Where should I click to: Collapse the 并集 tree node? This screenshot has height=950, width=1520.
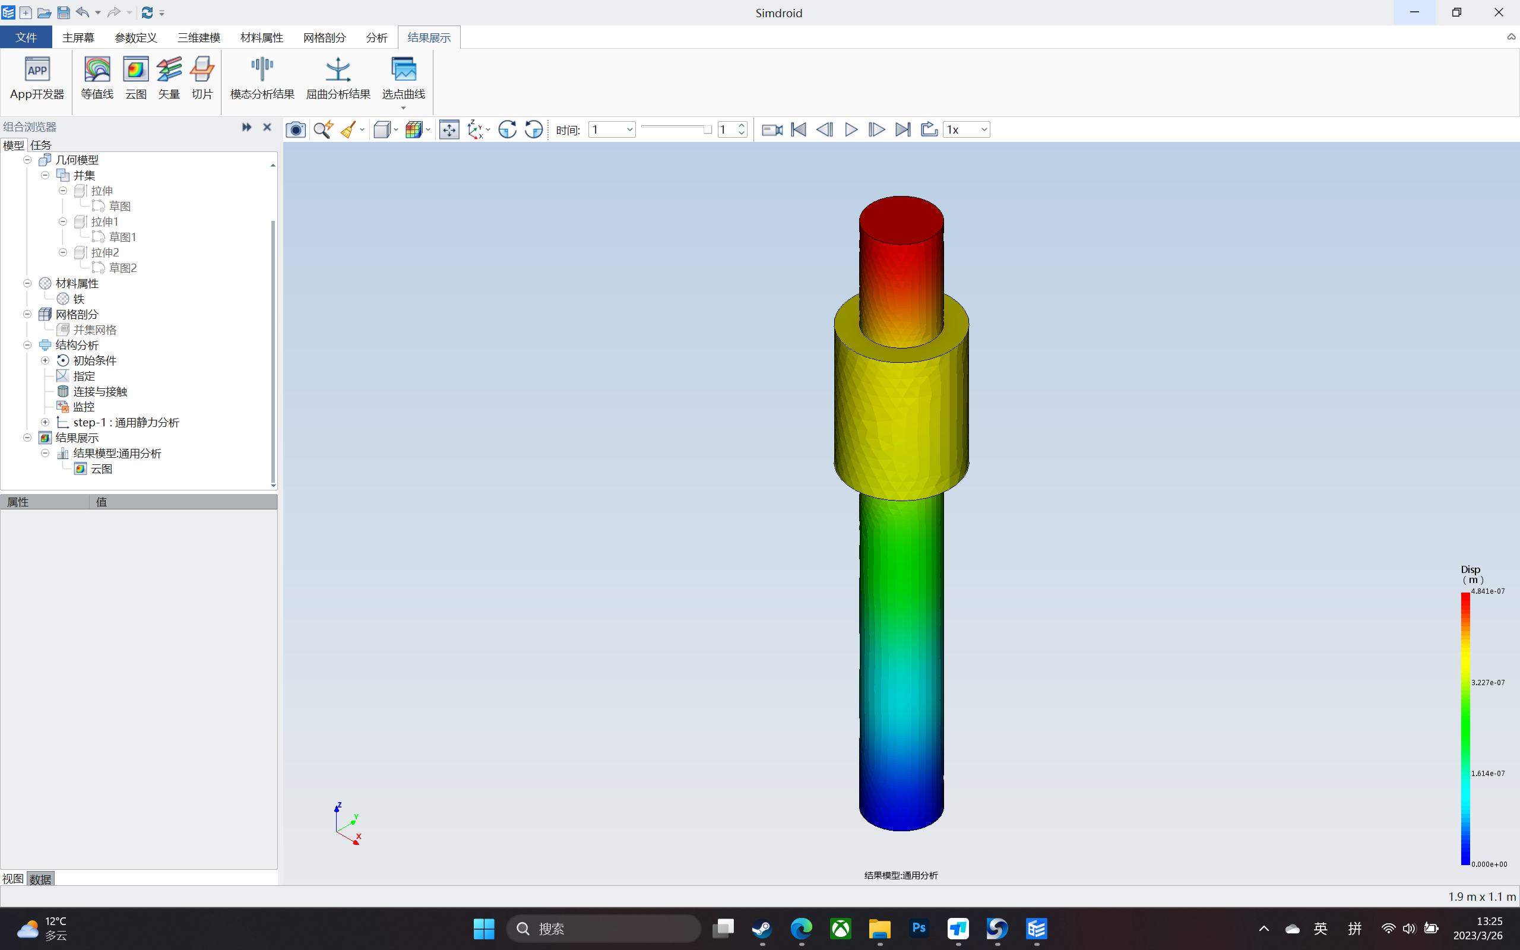(45, 175)
